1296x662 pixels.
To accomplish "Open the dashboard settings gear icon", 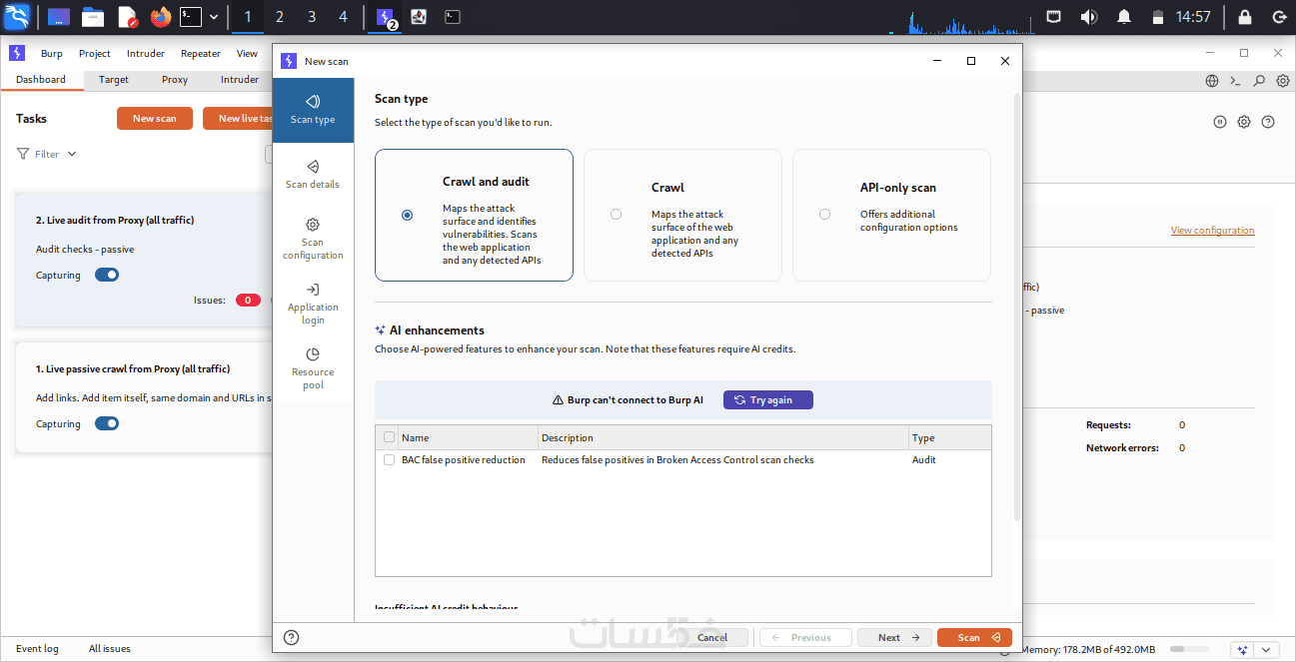I will pyautogui.click(x=1244, y=122).
